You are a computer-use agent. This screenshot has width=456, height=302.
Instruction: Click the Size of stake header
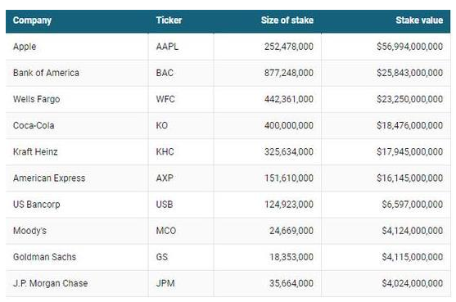coord(287,20)
